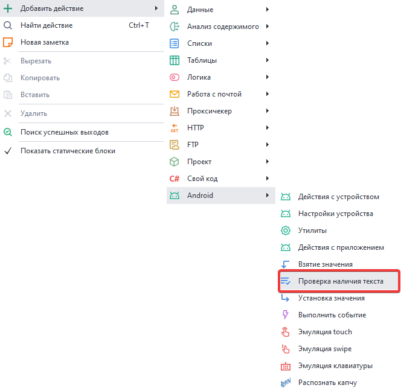401x391 pixels.
Task: Expand the Данные submenu arrow
Action: 267,10
